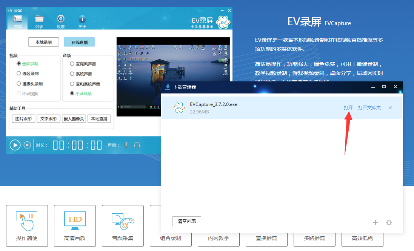
Task: Close the EV录屏 window
Action: coord(229,11)
